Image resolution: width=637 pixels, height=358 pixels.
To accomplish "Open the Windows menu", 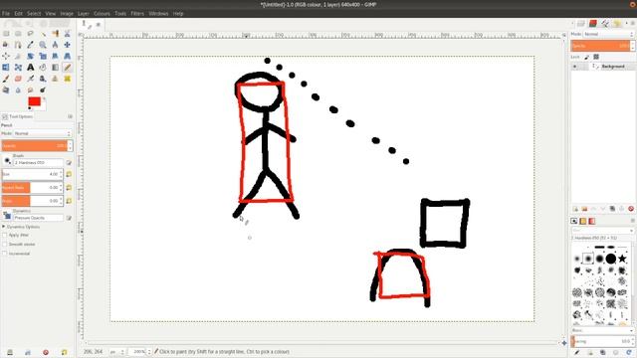I will (x=158, y=13).
